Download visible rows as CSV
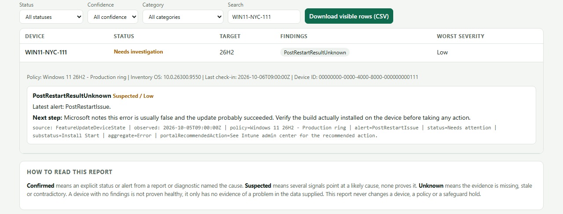 pos(349,16)
